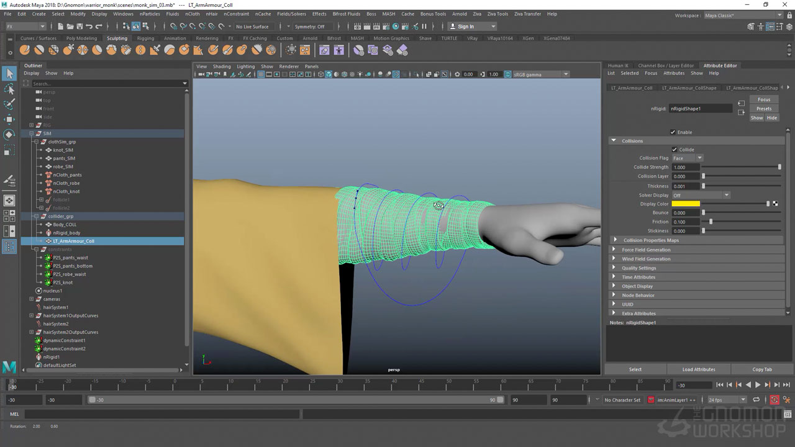Click the Presets button
Image resolution: width=795 pixels, height=447 pixels.
tap(763, 109)
